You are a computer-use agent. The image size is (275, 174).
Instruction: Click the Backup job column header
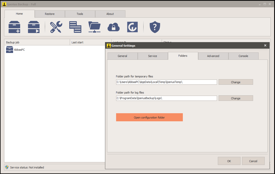point(37,42)
